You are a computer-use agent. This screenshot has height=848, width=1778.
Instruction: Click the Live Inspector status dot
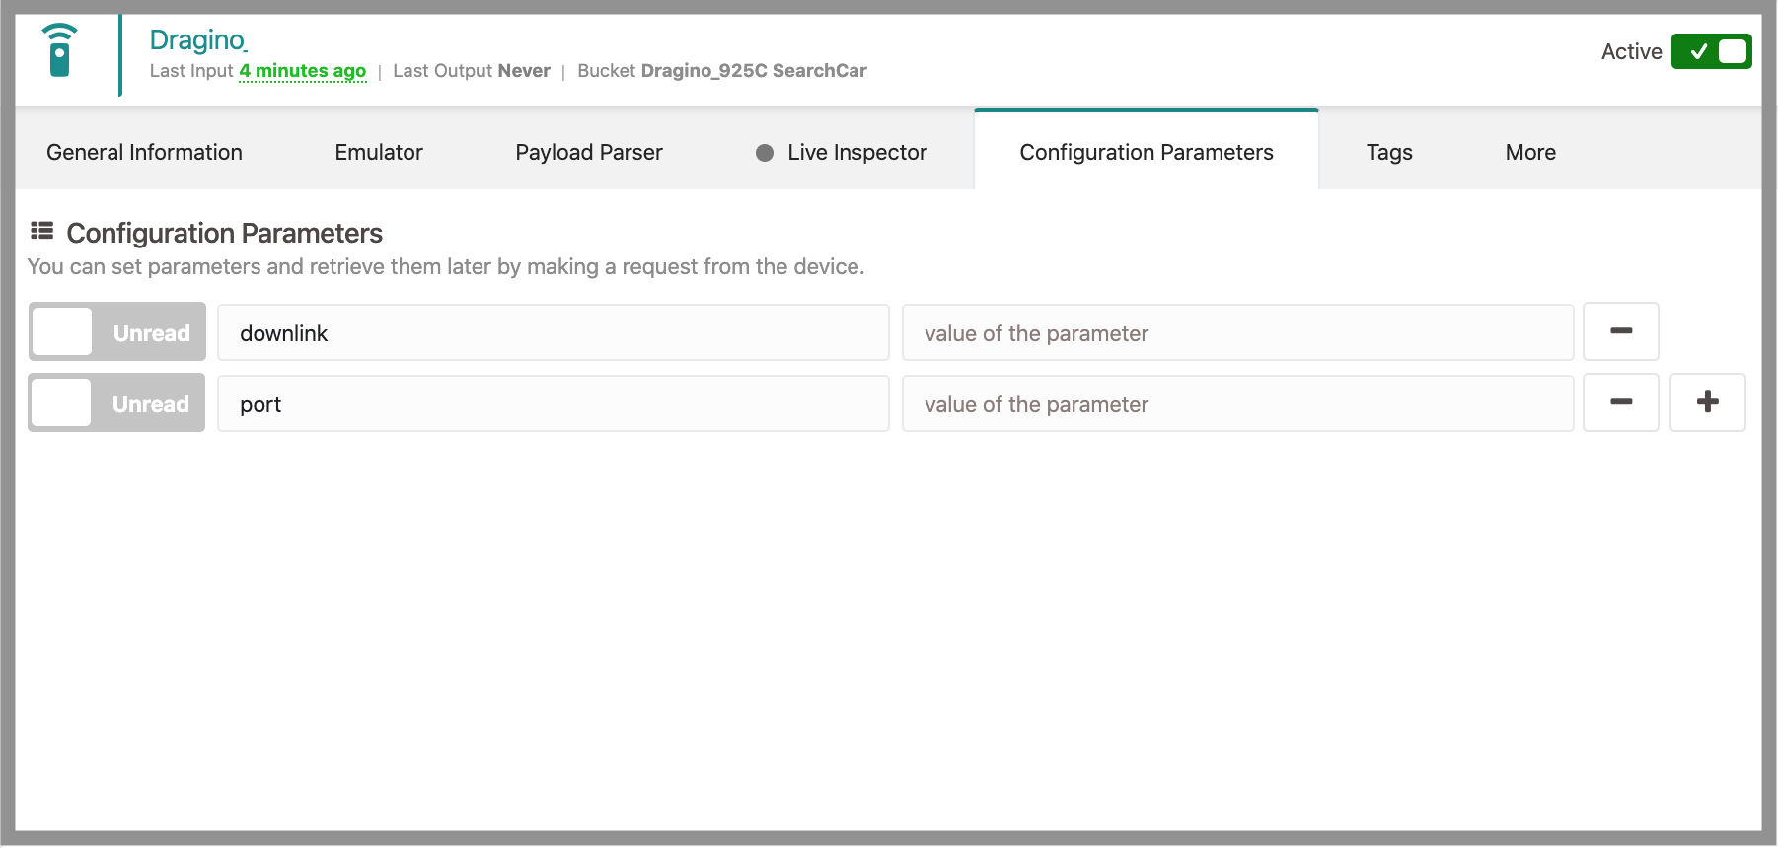click(765, 153)
